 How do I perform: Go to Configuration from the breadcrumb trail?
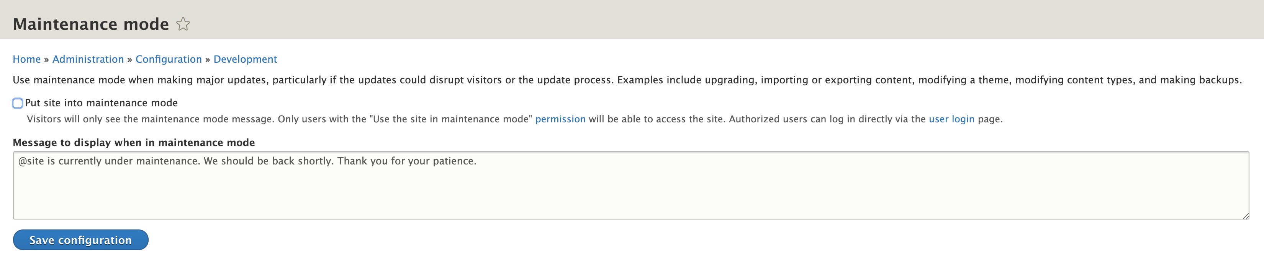pyautogui.click(x=169, y=59)
